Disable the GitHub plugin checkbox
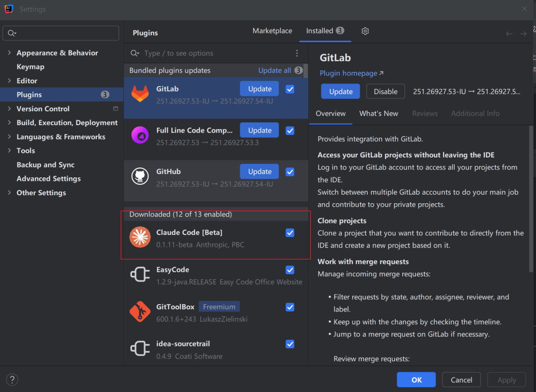Screen dimensions: 536x392 pos(290,172)
